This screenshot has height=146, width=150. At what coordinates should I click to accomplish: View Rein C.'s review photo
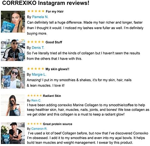tap(13, 105)
